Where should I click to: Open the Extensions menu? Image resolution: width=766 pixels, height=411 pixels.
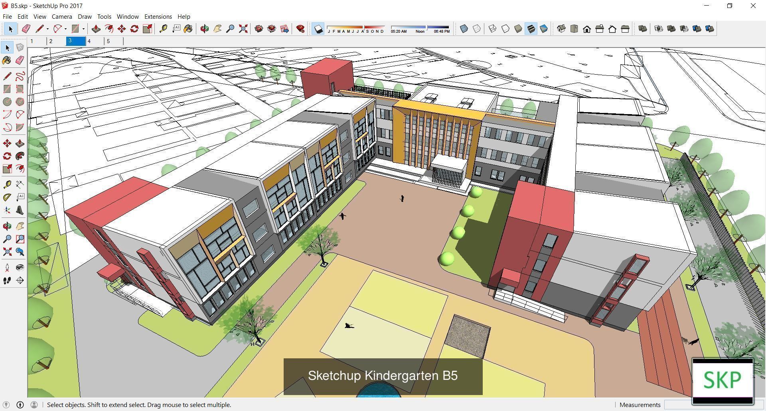point(158,16)
